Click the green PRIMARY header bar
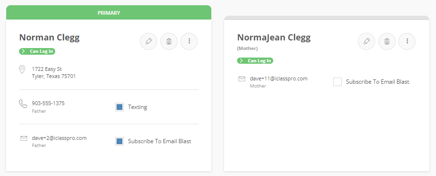This screenshot has height=176, width=436. click(109, 12)
